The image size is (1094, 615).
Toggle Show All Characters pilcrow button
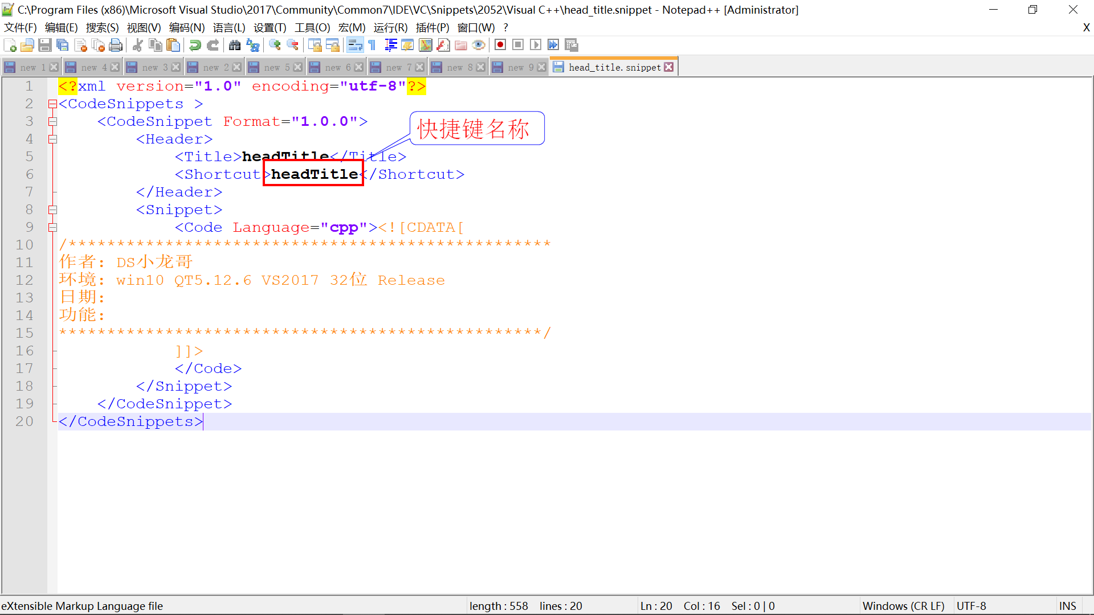point(372,45)
